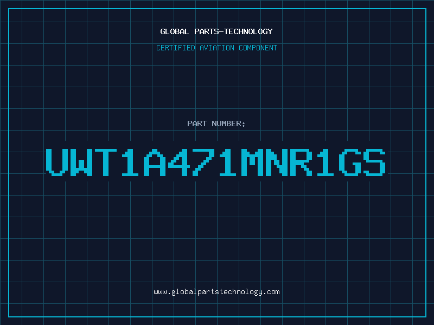Viewport: 434px width, 325px height.
Task: Select the letter W in the part number
Action: click(81, 162)
